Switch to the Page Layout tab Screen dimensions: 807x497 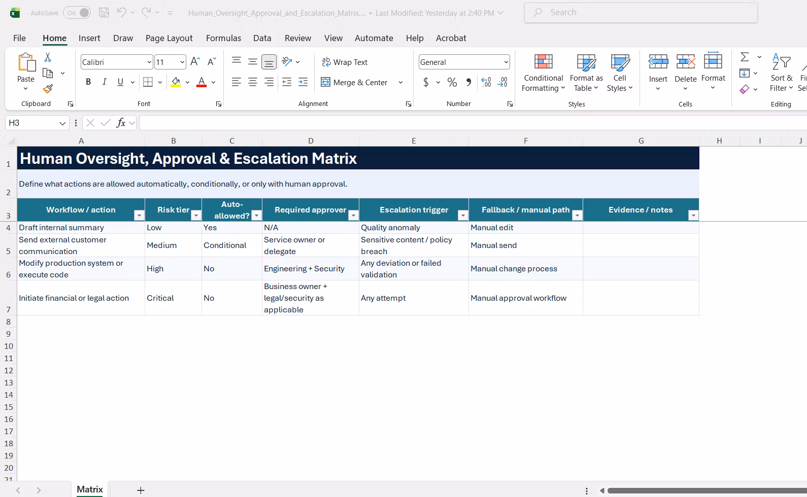point(169,38)
